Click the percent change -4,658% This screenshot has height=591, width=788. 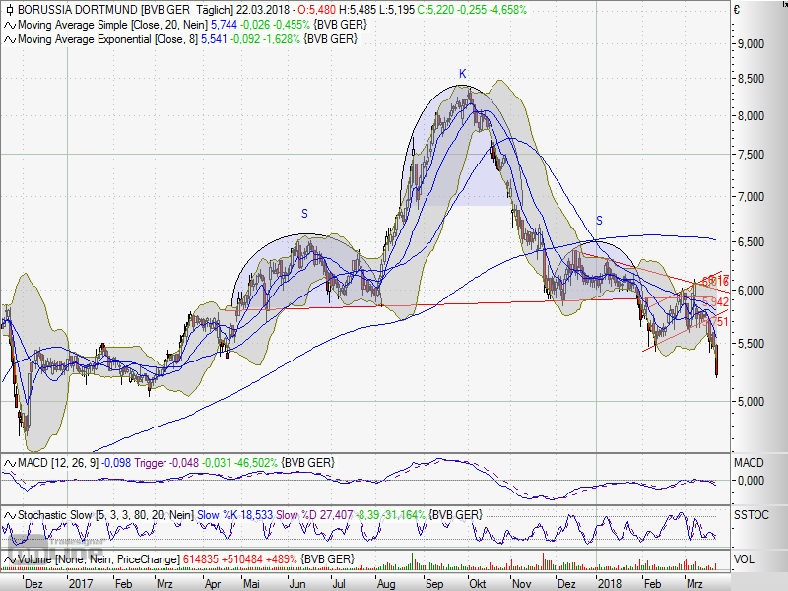click(x=508, y=10)
